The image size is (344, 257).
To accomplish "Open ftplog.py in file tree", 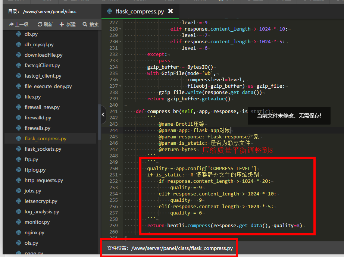I will tap(35, 170).
